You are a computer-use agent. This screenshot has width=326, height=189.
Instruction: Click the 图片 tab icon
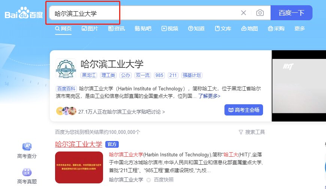84,28
